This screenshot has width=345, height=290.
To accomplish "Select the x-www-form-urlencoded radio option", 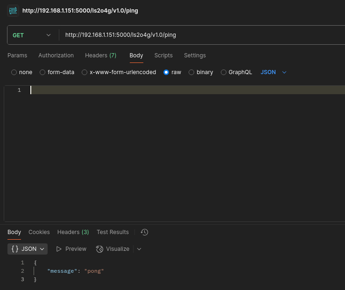I will coord(84,72).
